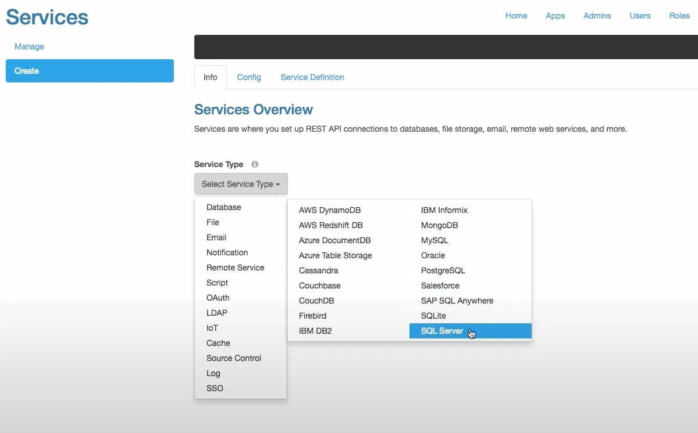Switch to the Config tab
Screen dimensions: 698x433
pyautogui.click(x=249, y=77)
